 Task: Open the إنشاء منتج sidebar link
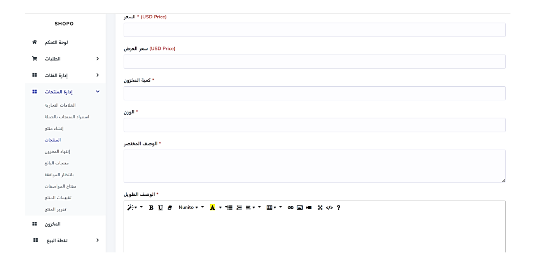[x=54, y=128]
